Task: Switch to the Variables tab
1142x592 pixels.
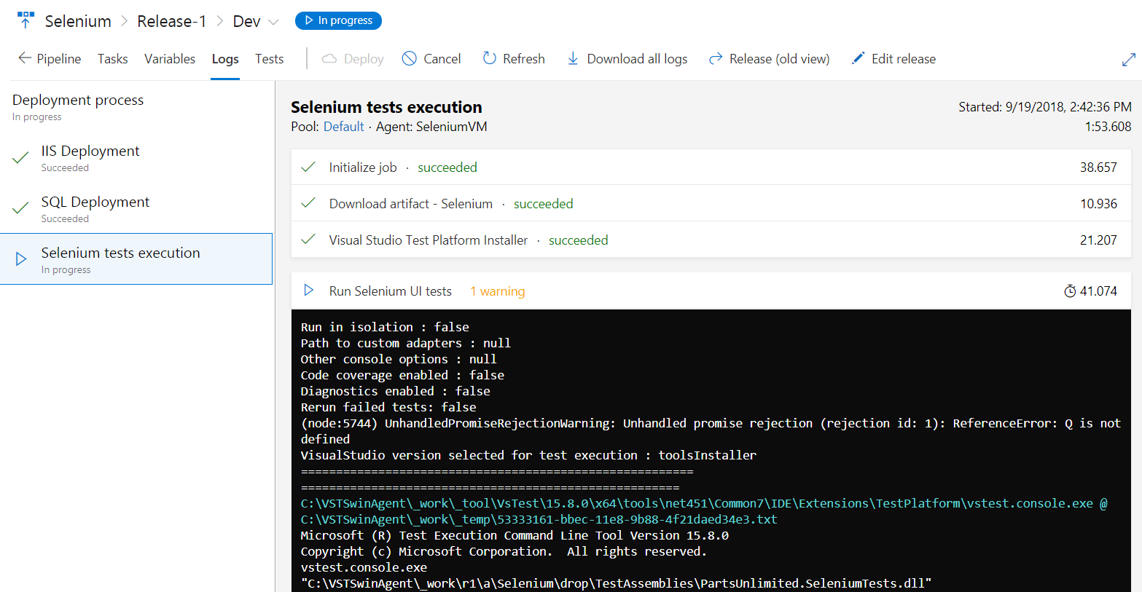Action: [170, 59]
